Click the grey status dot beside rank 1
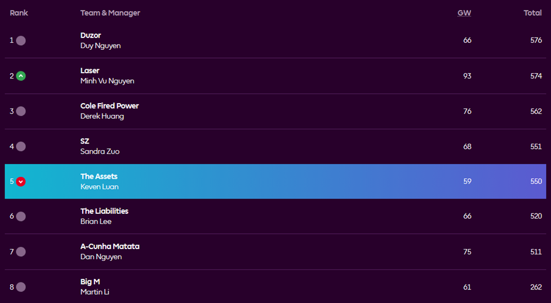551x303 pixels. pyautogui.click(x=21, y=40)
